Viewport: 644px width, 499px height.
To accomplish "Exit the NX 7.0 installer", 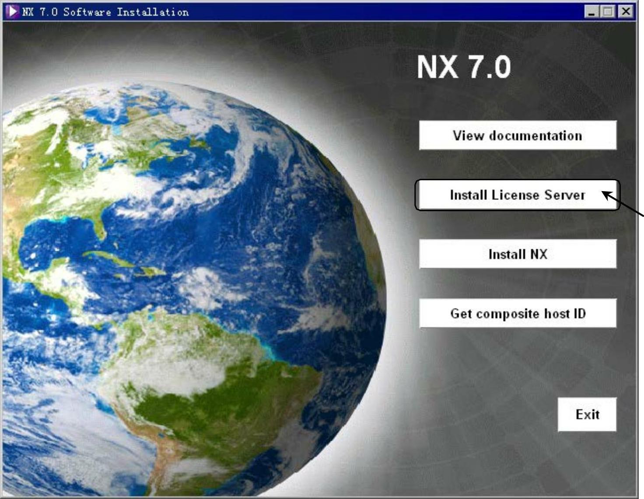I will pos(587,414).
